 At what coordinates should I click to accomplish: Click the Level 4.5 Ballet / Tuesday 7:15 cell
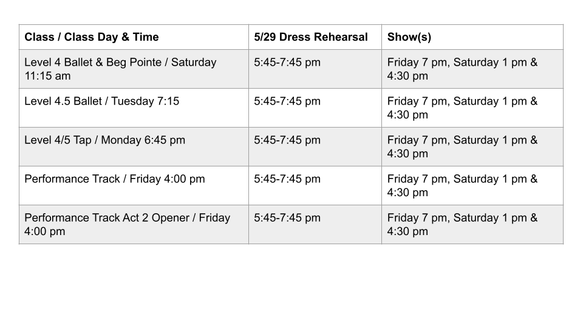tap(134, 108)
